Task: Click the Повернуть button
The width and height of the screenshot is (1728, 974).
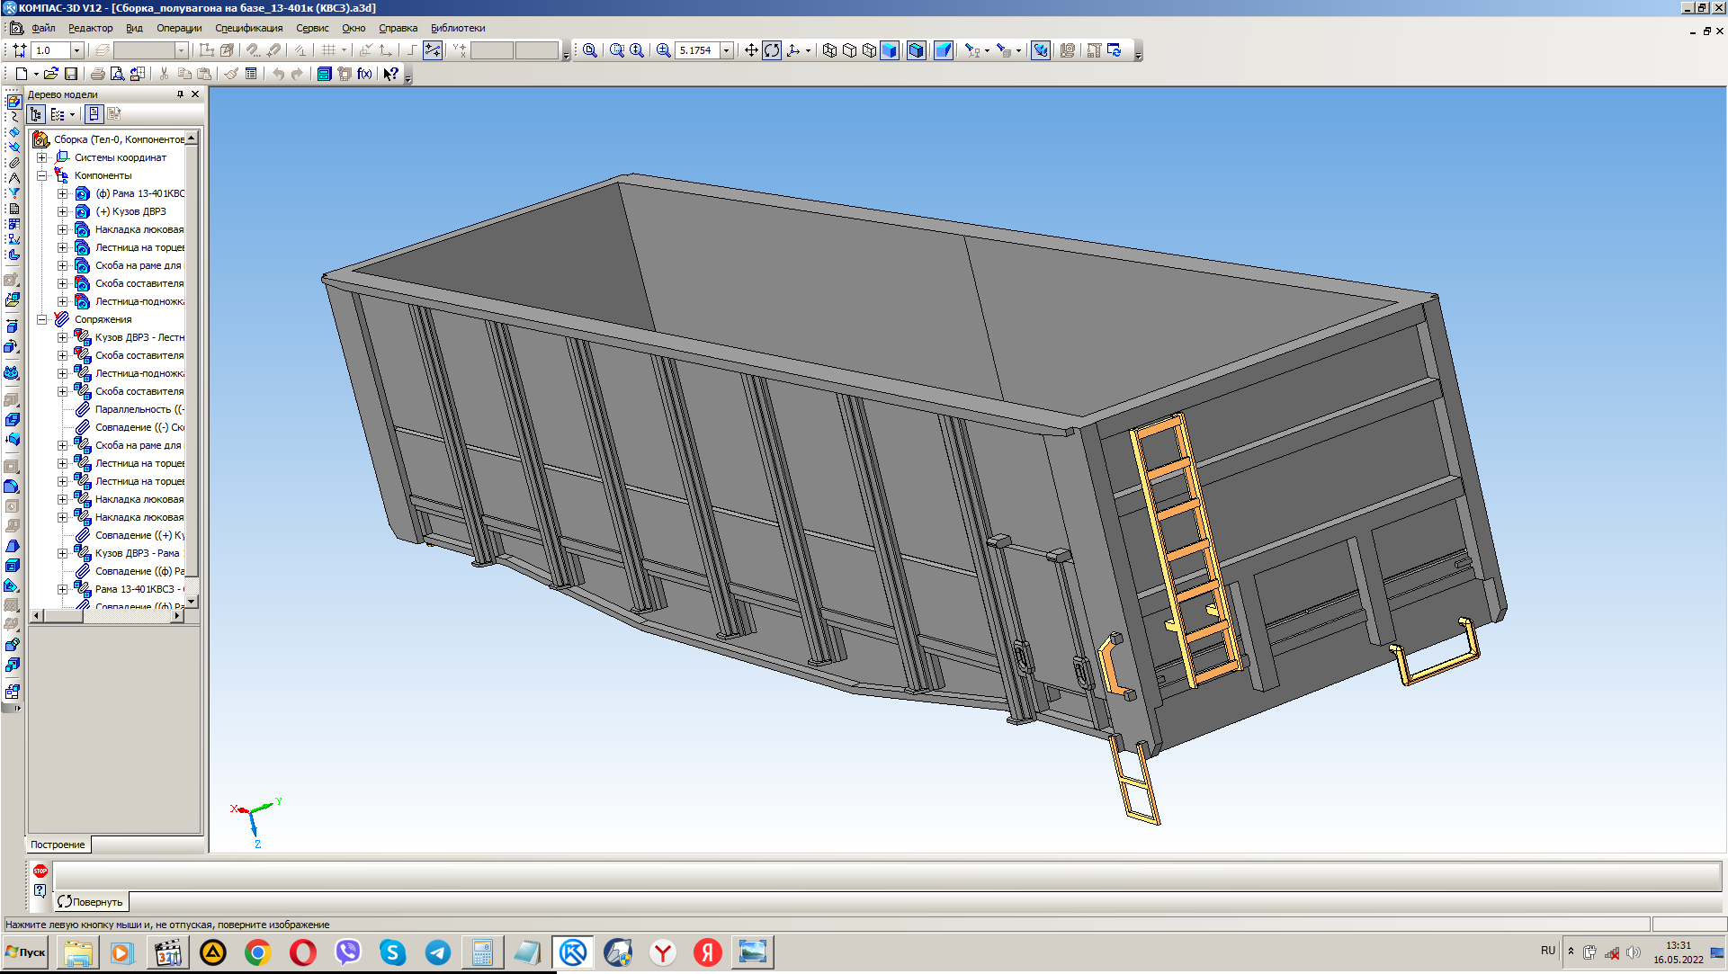Action: coord(91,901)
